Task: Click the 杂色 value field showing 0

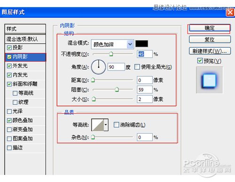Action: (144, 137)
